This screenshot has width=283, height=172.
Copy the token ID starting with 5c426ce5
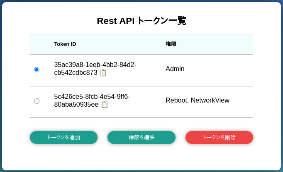[x=105, y=105]
